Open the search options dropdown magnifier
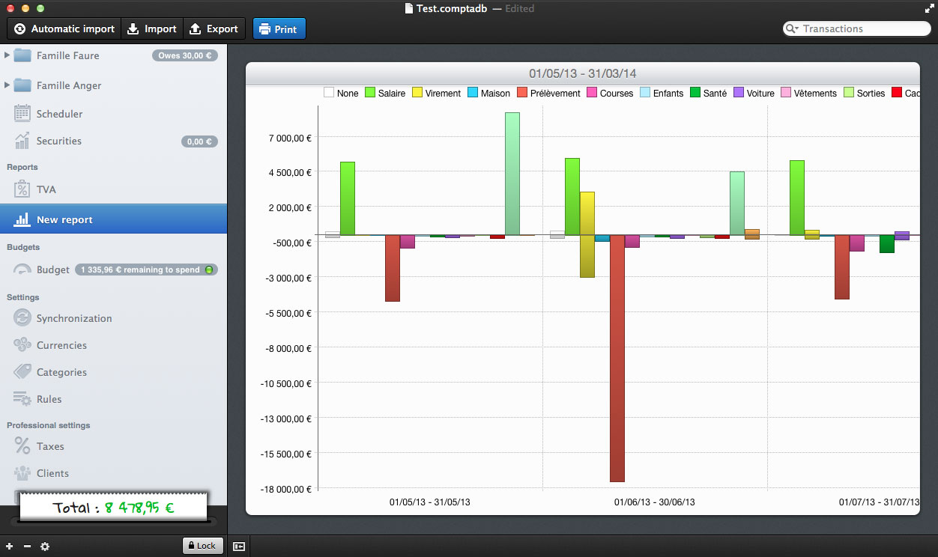The image size is (938, 557). (792, 29)
